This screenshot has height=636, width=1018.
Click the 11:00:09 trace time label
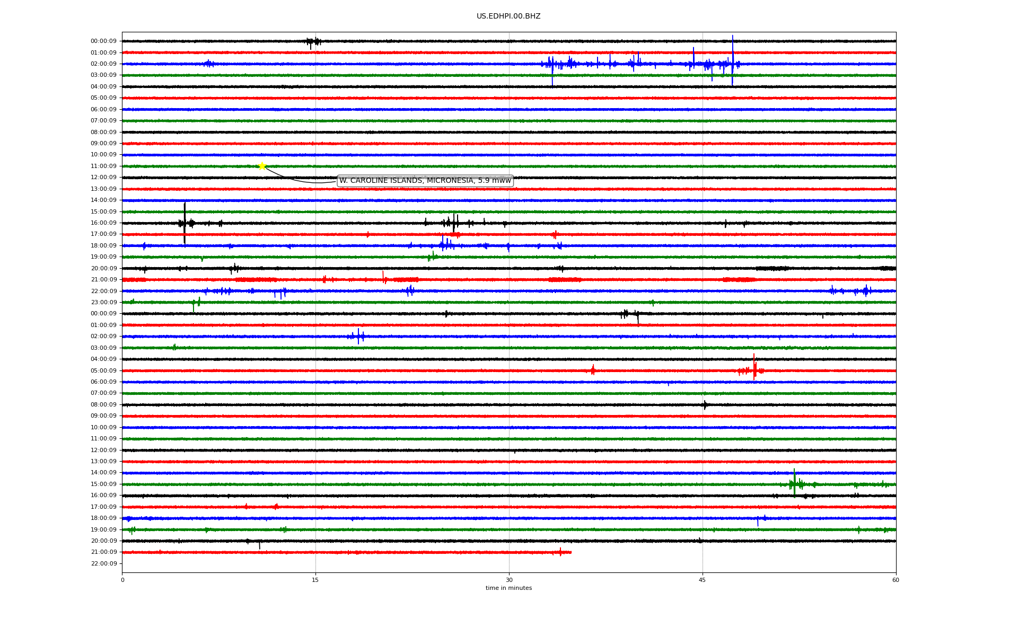click(x=103, y=166)
